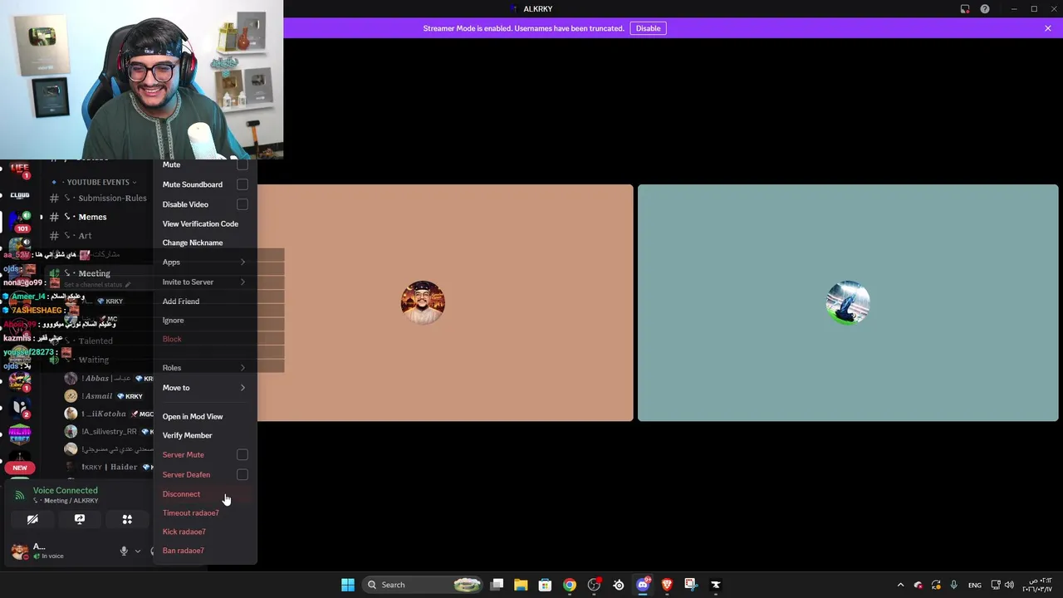The width and height of the screenshot is (1063, 598).
Task: Open Voice Connected signal details
Action: coord(20,495)
